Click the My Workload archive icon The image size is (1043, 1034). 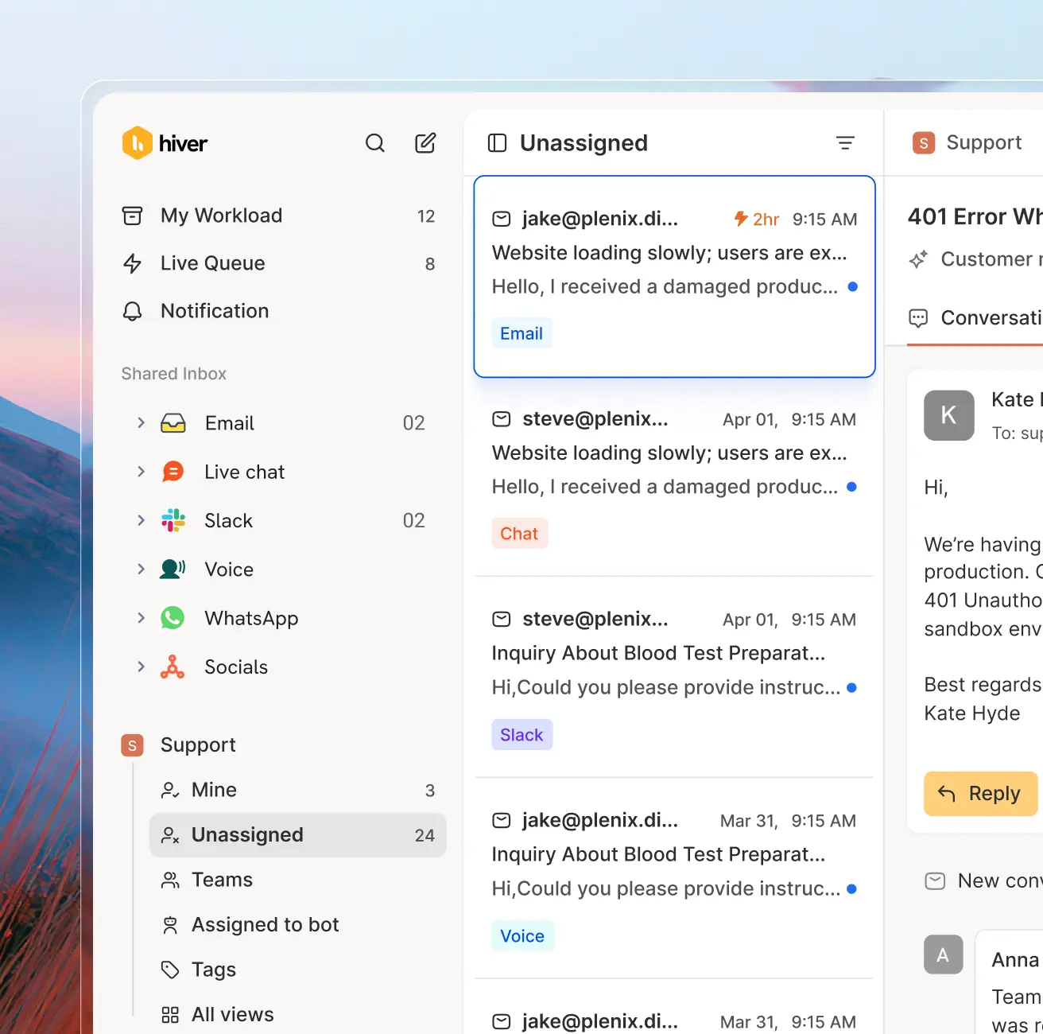click(132, 216)
